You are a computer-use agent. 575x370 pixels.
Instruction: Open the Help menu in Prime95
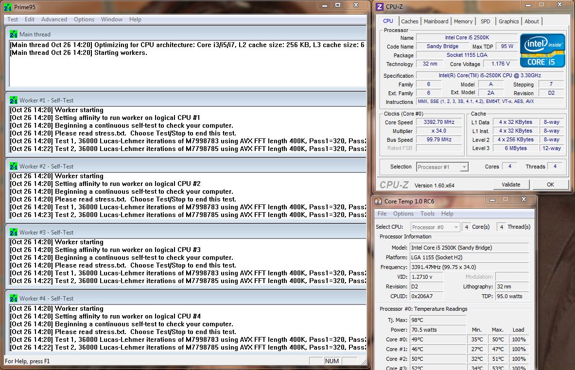135,19
